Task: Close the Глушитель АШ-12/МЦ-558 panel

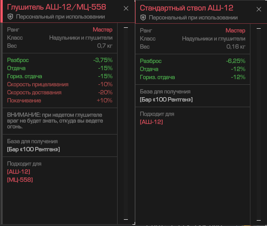Action: click(126, 9)
